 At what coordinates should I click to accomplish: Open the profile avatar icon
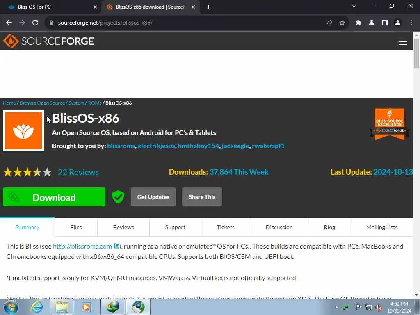398,23
